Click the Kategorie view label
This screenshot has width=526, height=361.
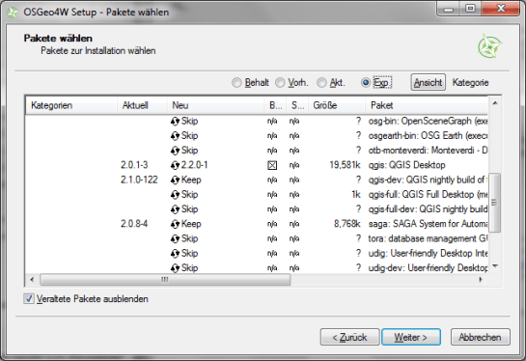coord(470,83)
